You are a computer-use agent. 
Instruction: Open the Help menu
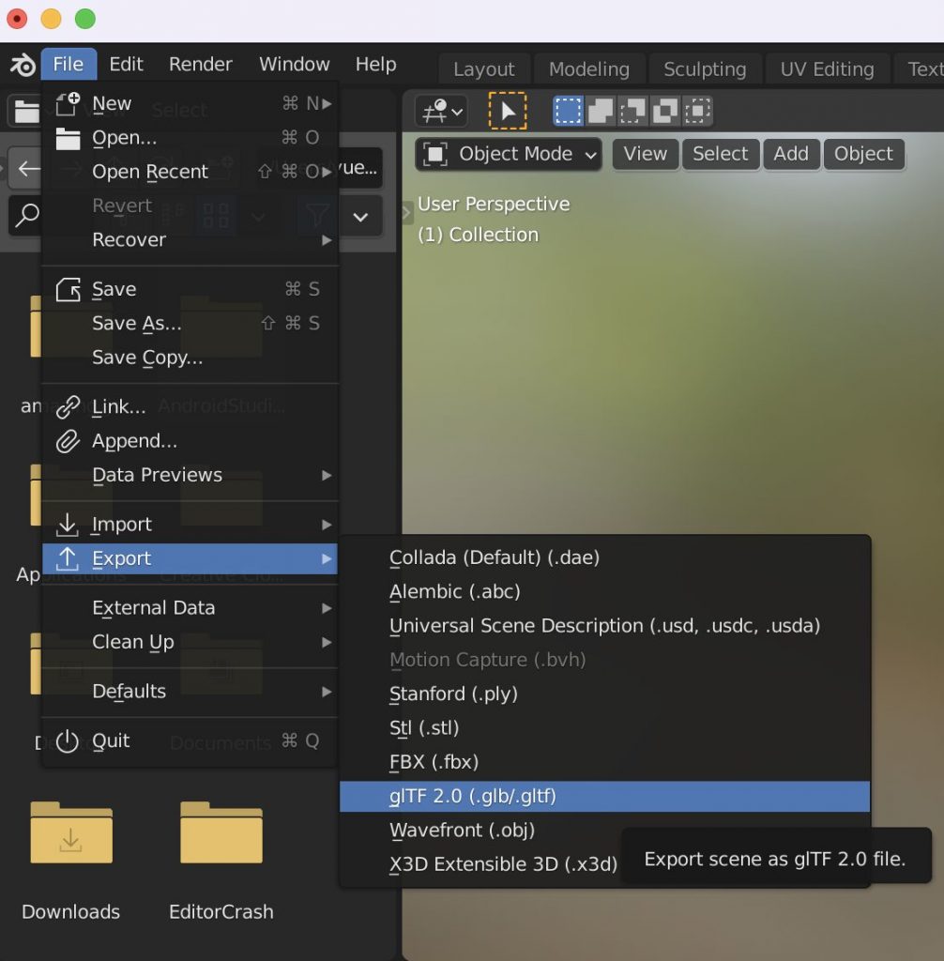point(375,65)
